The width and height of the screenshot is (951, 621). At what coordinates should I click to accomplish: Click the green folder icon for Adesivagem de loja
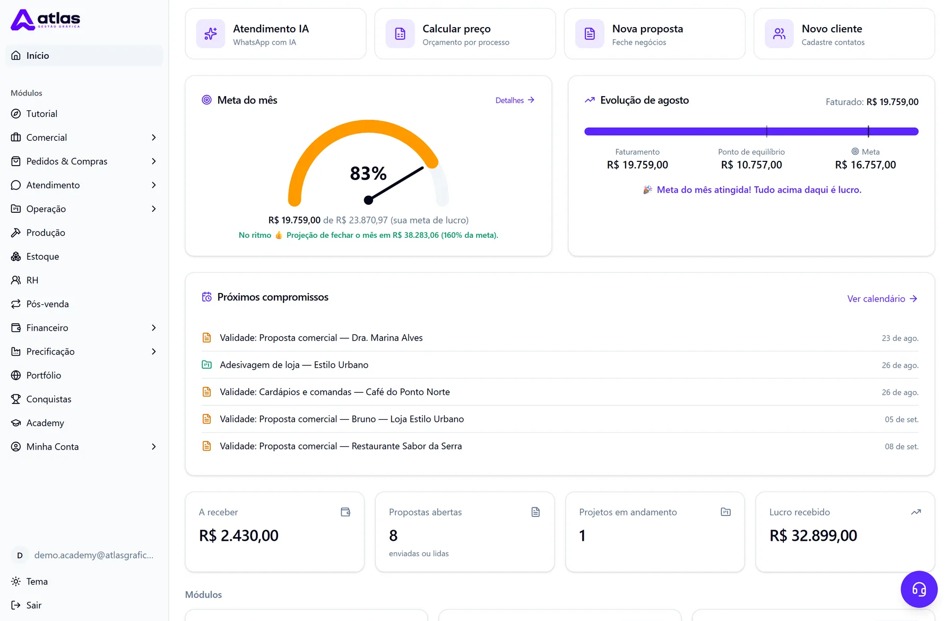tap(206, 365)
